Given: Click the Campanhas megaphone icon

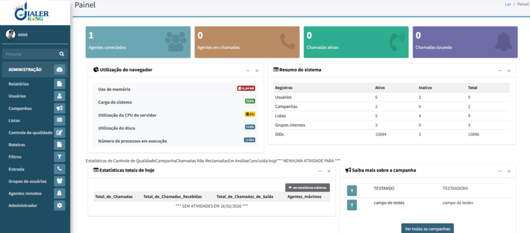Looking at the screenshot, I should [x=60, y=108].
